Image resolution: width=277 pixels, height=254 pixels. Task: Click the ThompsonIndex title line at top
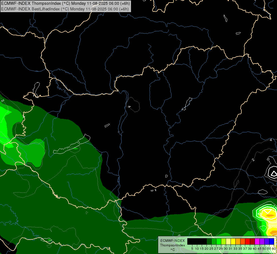65,3
